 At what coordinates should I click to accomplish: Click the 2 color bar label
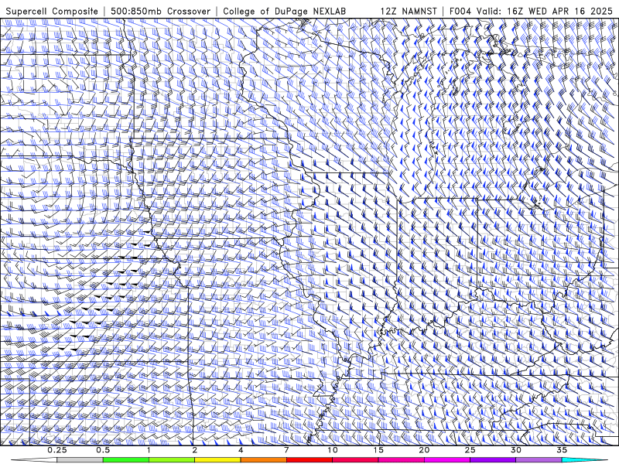[x=195, y=450]
